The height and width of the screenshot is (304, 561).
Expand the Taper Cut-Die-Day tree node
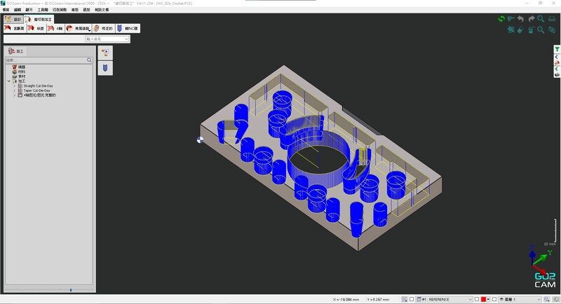14,90
